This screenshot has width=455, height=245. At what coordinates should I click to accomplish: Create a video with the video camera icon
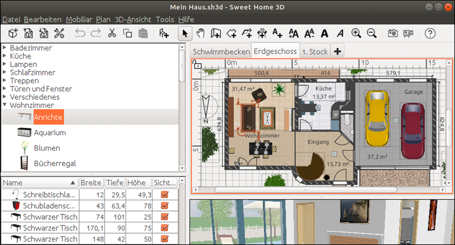[x=409, y=34]
